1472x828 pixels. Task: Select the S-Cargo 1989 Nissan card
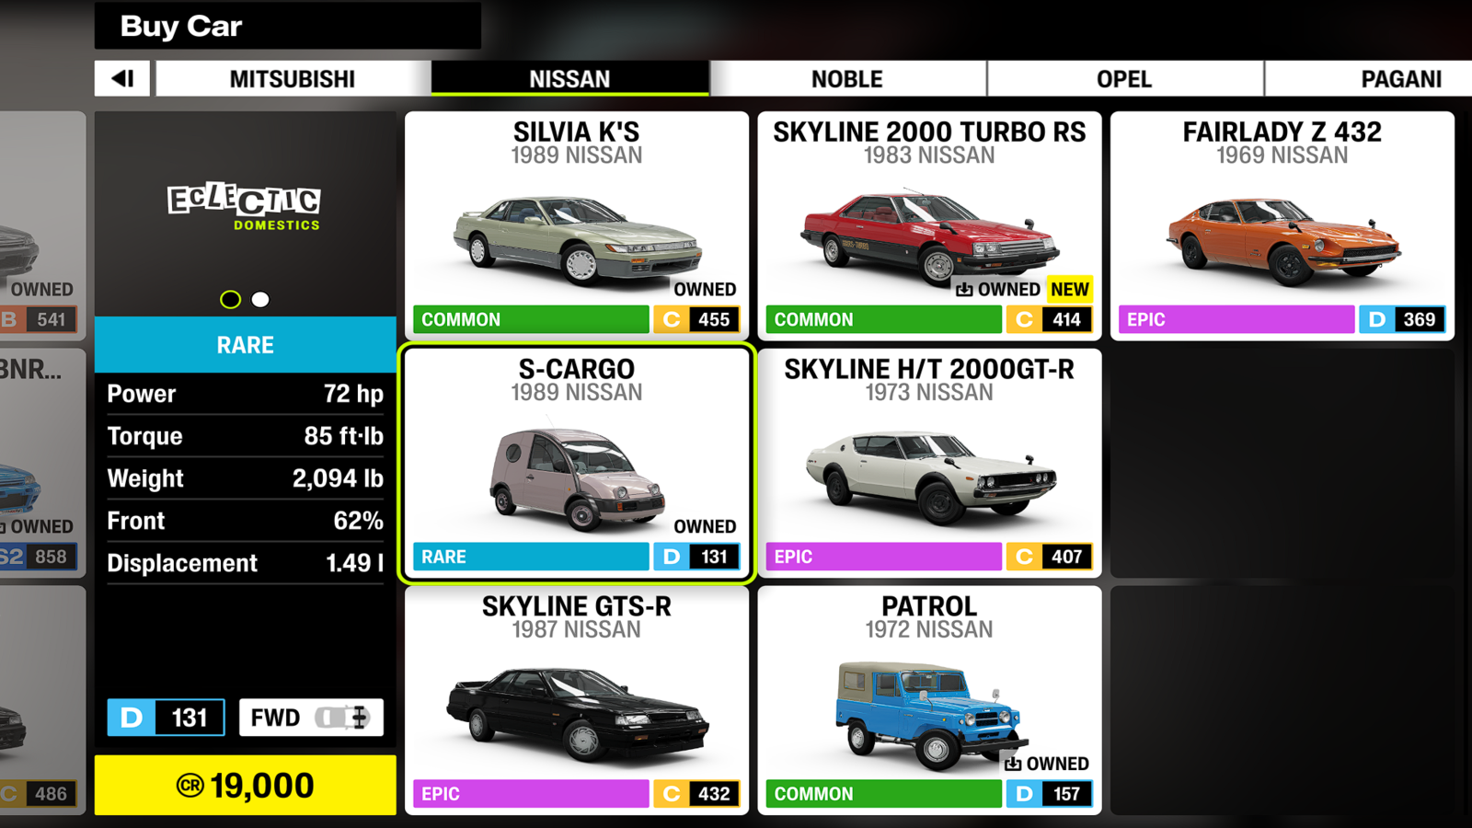pyautogui.click(x=577, y=463)
